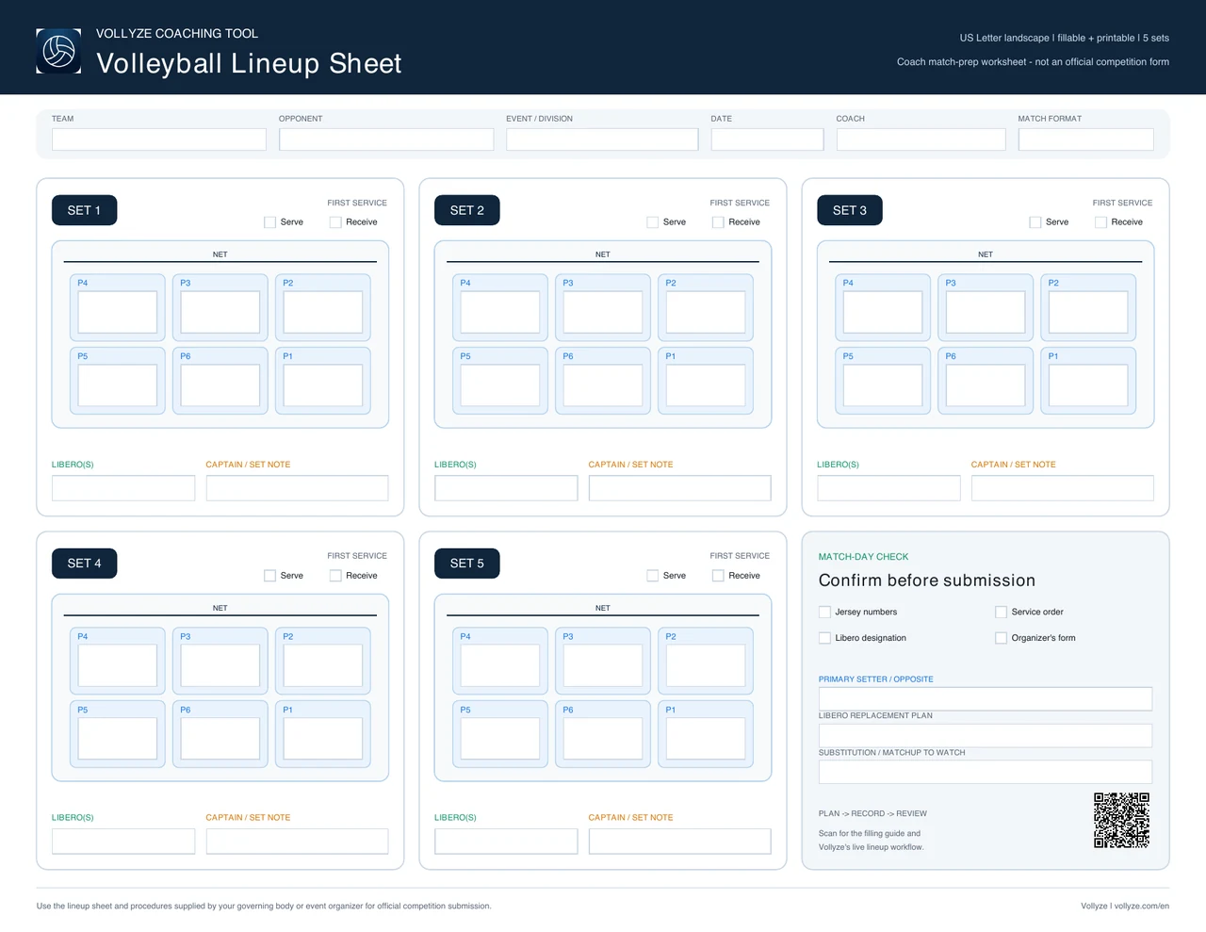The width and height of the screenshot is (1206, 932).
Task: Click the "Confirm before submission" heading
Action: coord(927,580)
